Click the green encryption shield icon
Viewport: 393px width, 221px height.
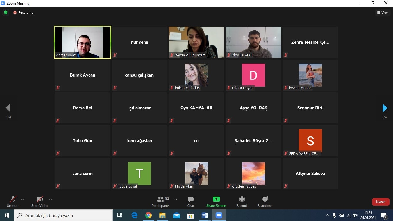(x=6, y=12)
